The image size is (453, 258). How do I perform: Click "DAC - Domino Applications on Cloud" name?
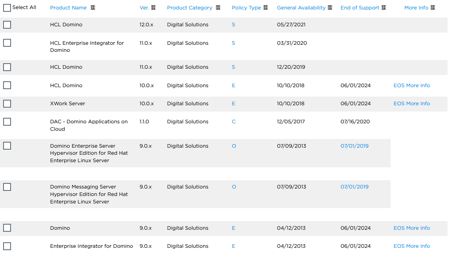89,125
